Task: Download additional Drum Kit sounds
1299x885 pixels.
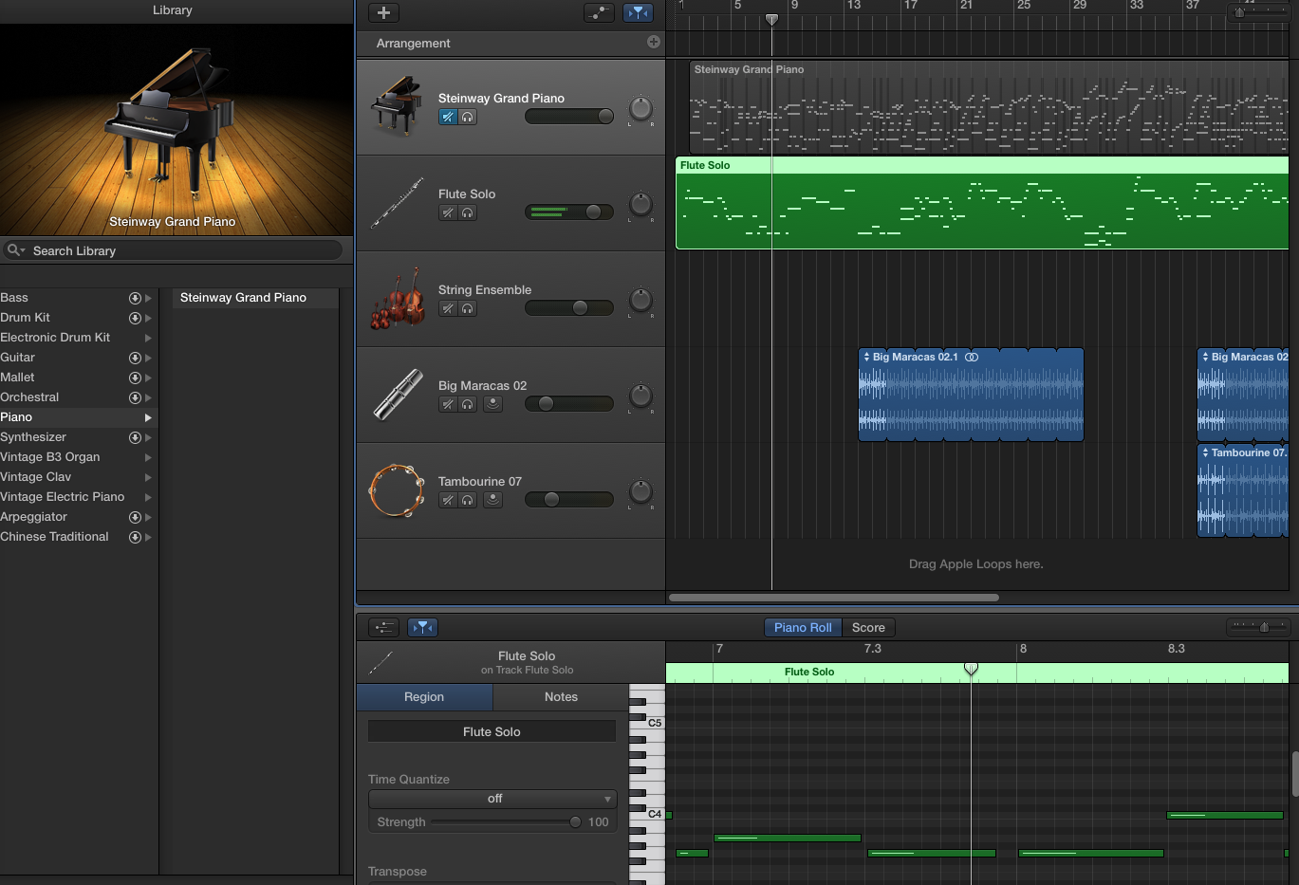Action: tap(135, 318)
